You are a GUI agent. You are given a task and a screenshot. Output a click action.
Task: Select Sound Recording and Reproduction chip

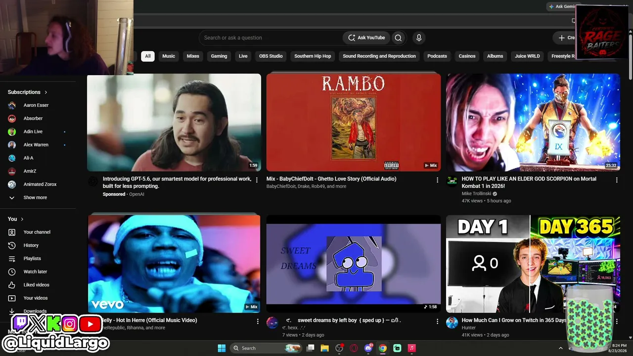click(x=379, y=56)
